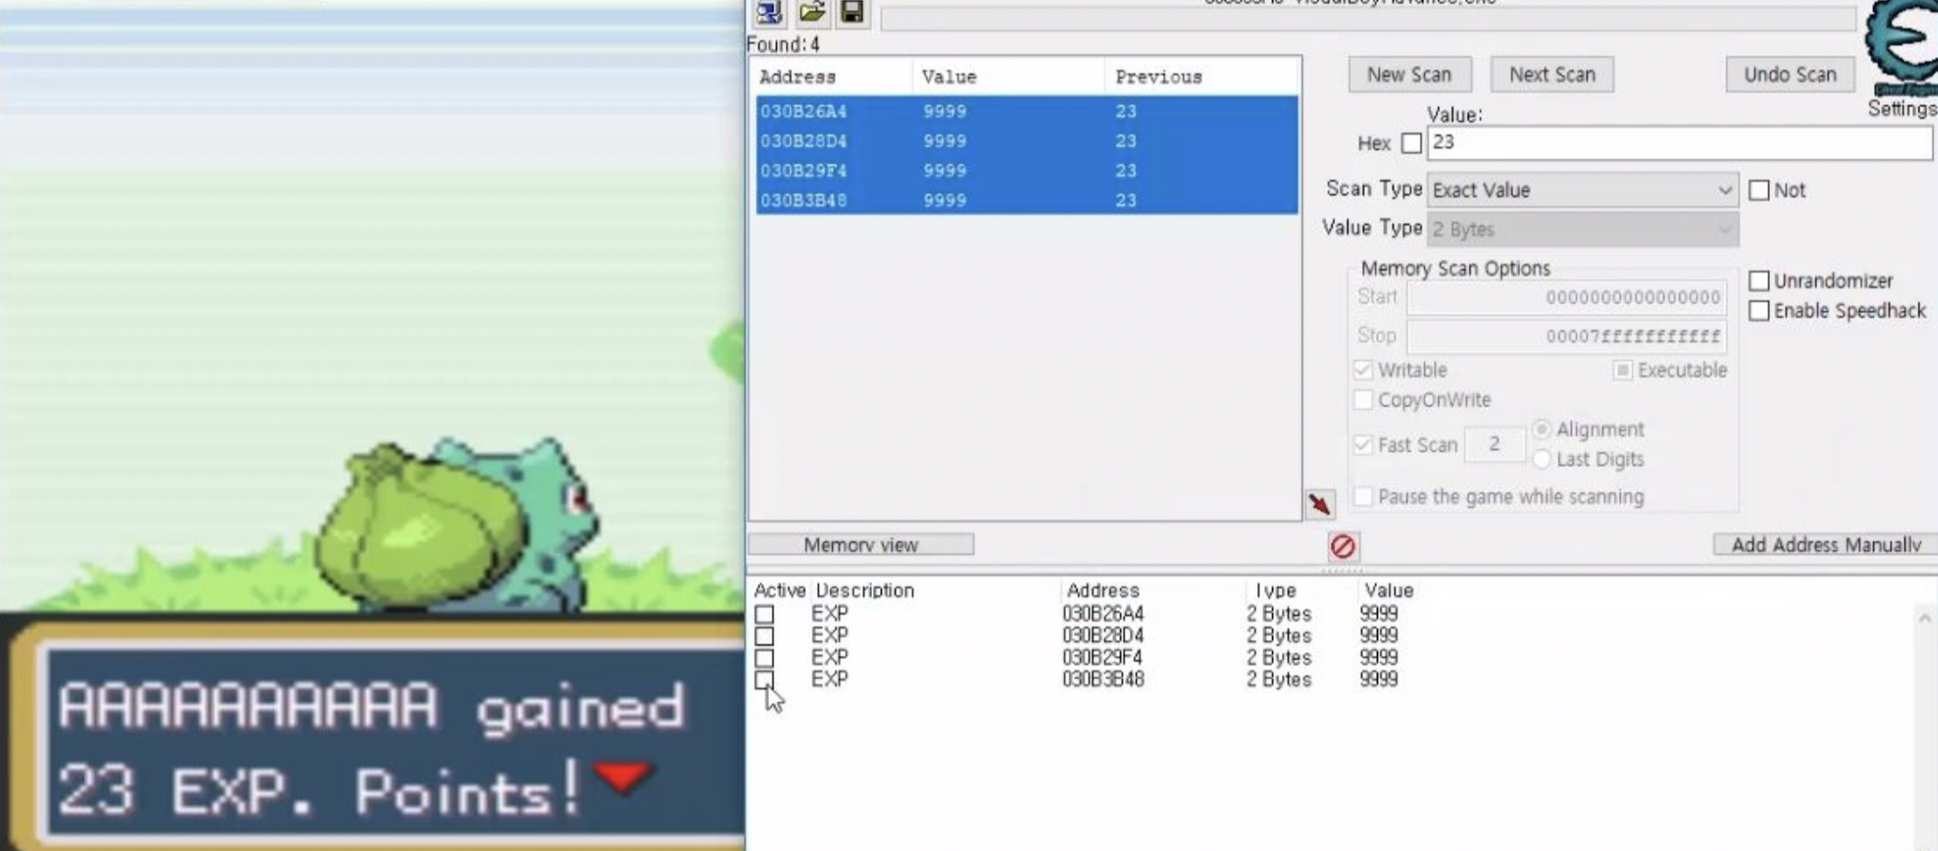
Task: Select the Alignment radio button
Action: click(1542, 429)
